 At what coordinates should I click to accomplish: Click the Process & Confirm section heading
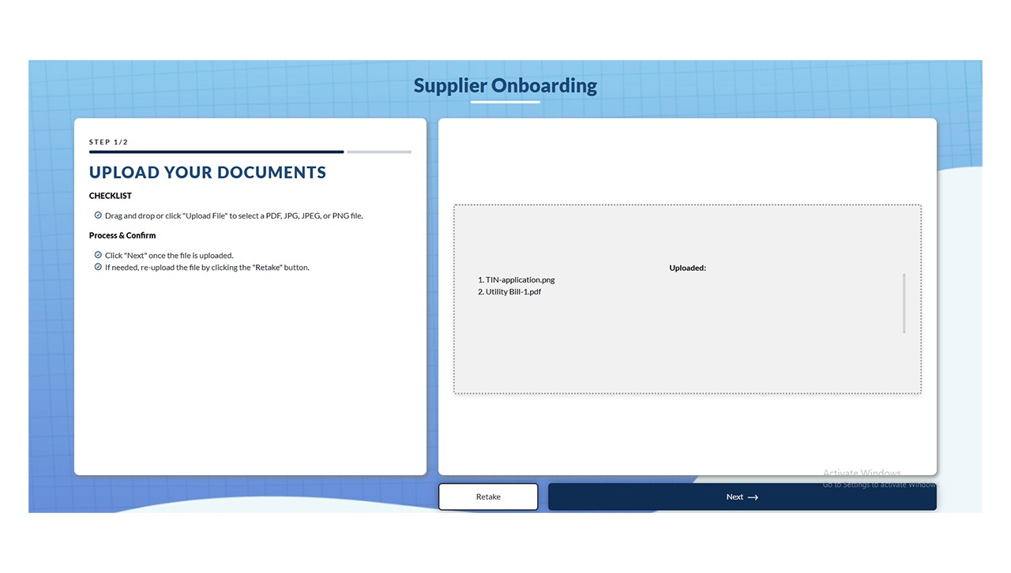coord(122,235)
